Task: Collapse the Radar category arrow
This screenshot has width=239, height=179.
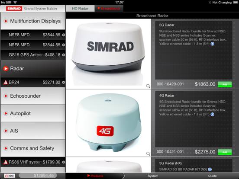Action: [x=6, y=68]
